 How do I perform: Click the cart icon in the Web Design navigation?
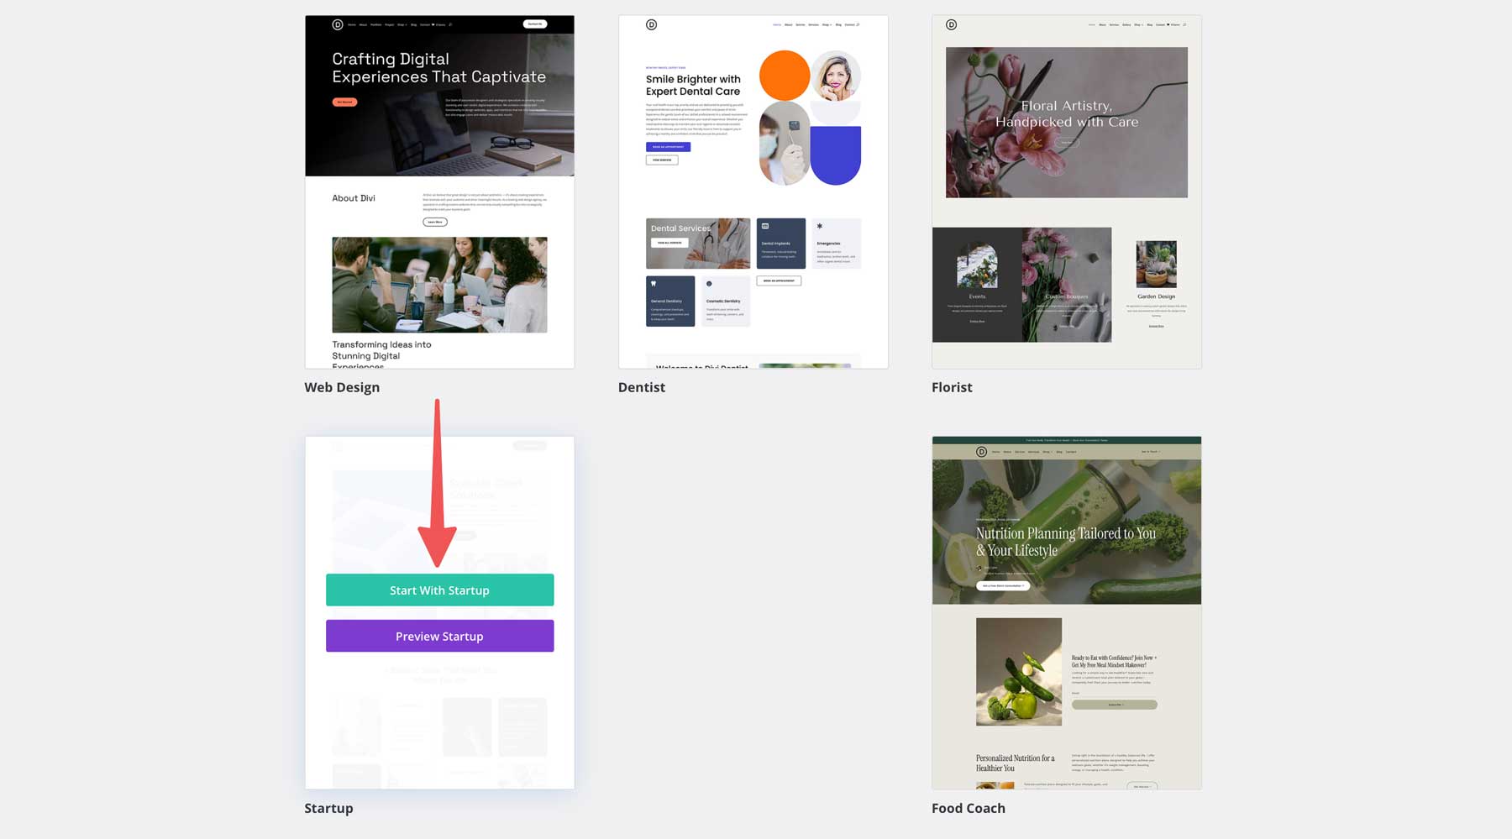coord(433,24)
